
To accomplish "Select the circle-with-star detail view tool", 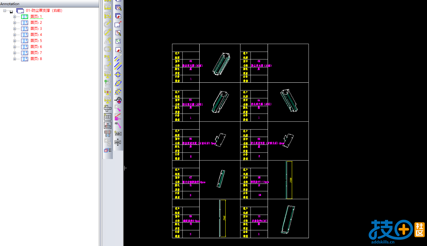I will tap(107, 24).
